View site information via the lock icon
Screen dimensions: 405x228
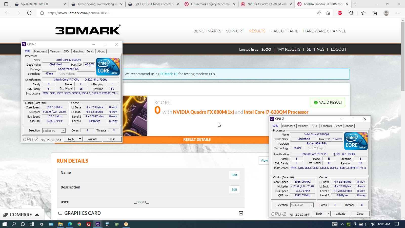42,13
